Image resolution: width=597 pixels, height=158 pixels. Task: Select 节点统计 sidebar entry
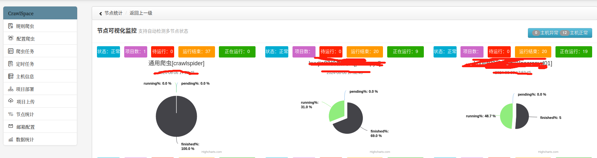point(40,114)
